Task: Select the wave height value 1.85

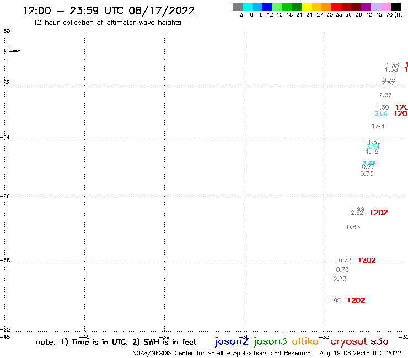Action: pos(334,301)
